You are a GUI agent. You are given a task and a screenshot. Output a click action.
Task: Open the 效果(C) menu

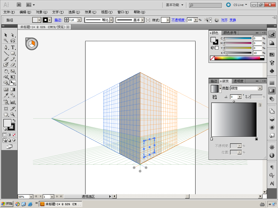[x=90, y=12]
